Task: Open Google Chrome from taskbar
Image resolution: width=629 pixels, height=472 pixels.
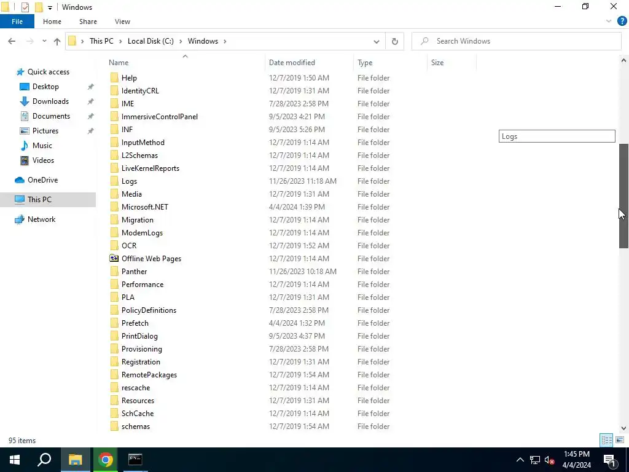Action: pos(106,460)
